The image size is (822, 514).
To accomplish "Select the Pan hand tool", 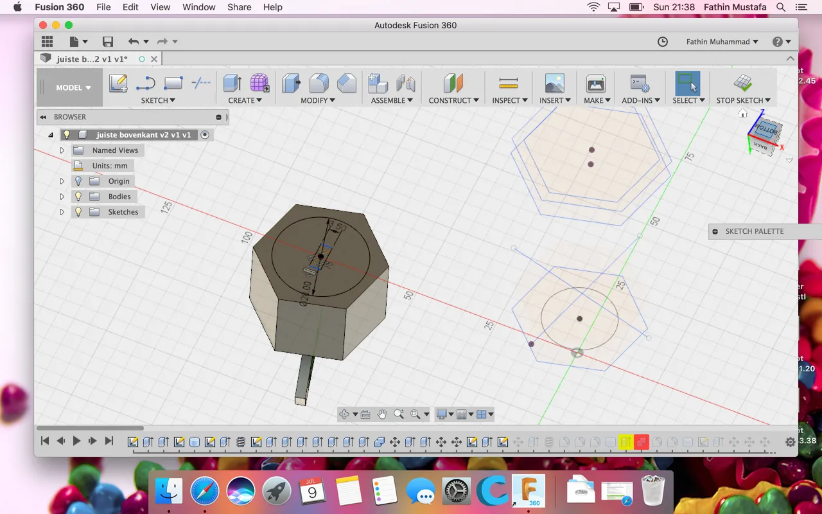I will [382, 414].
